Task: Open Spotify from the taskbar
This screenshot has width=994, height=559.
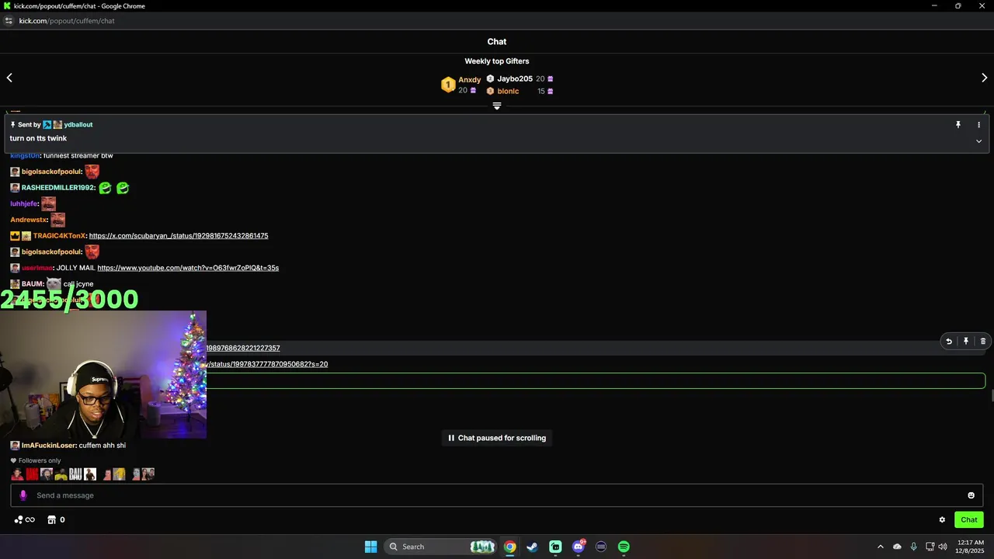Action: 624,547
